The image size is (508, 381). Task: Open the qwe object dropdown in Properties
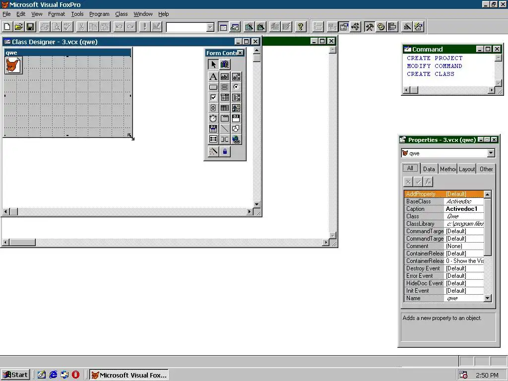[491, 153]
